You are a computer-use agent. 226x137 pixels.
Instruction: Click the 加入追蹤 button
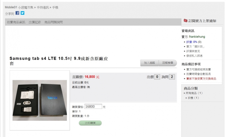(149, 63)
